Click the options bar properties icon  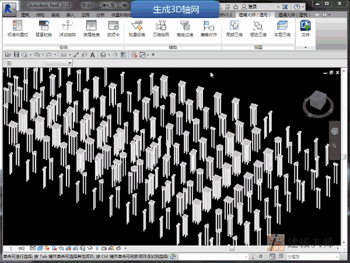tap(9, 63)
